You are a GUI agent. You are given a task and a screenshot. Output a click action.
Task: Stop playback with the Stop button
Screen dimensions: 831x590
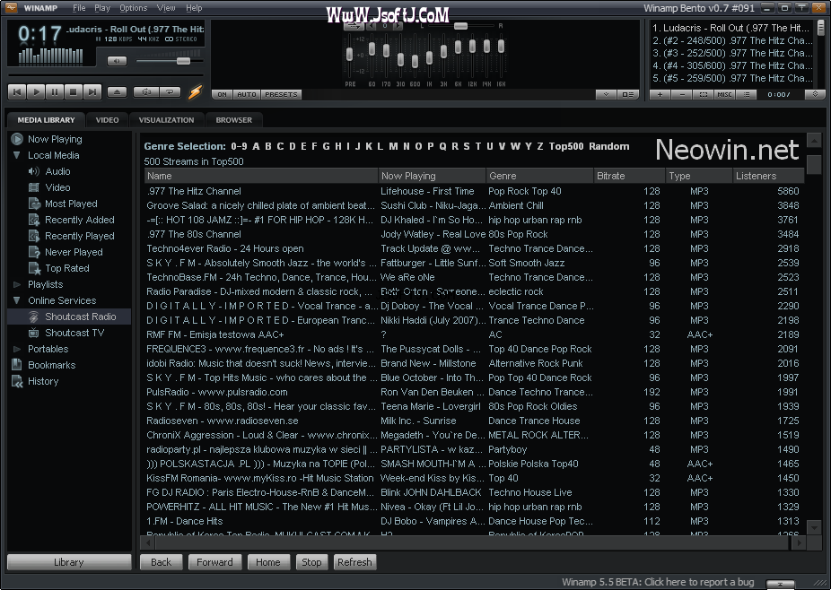73,92
